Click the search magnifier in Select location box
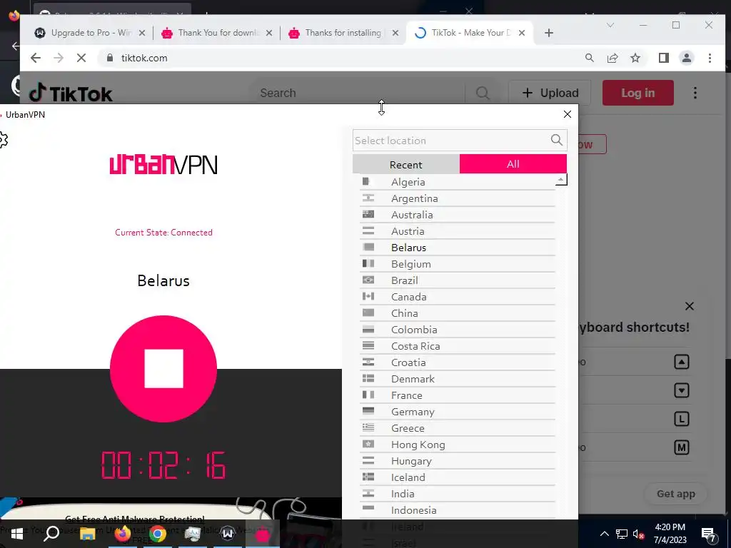The image size is (731, 548). (x=556, y=140)
